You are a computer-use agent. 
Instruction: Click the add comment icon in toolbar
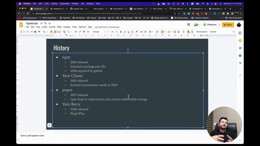click(x=145, y=32)
